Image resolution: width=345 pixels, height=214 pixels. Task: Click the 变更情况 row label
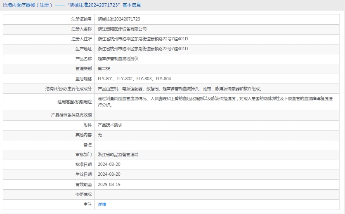pyautogui.click(x=83, y=194)
